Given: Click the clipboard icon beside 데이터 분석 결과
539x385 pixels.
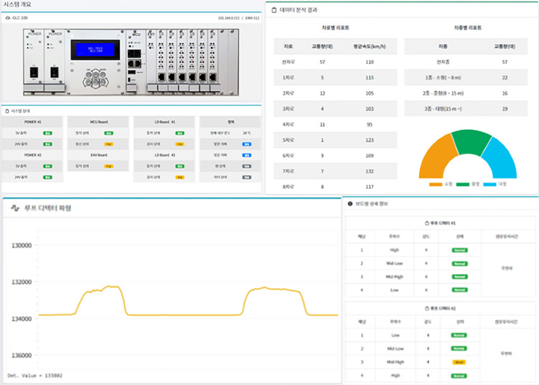Looking at the screenshot, I should 274,10.
